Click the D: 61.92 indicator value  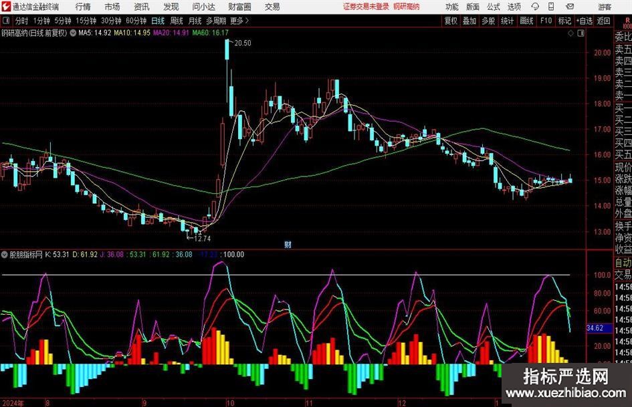click(85, 255)
